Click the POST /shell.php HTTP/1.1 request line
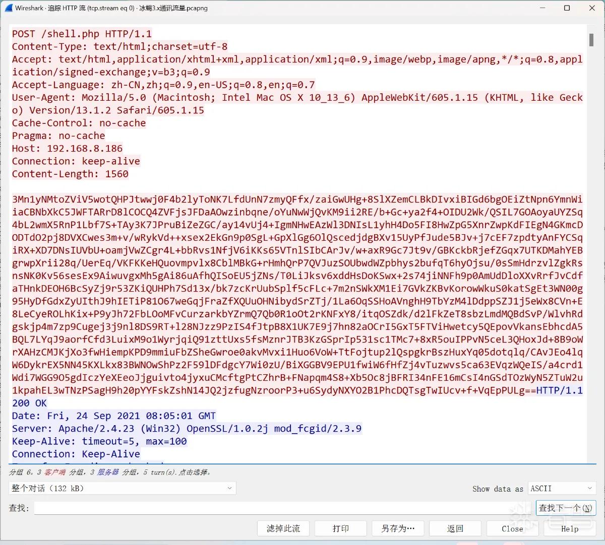This screenshot has width=605, height=545. (82, 34)
